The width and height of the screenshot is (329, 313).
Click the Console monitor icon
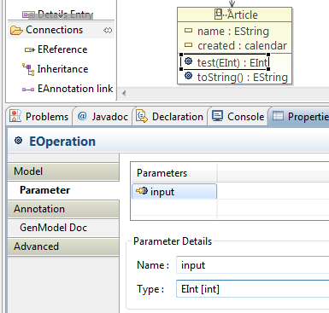click(x=217, y=116)
